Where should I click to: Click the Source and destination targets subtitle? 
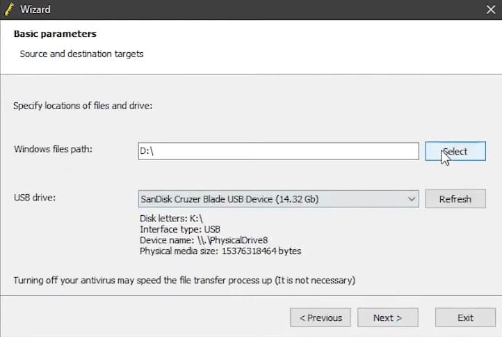[81, 54]
